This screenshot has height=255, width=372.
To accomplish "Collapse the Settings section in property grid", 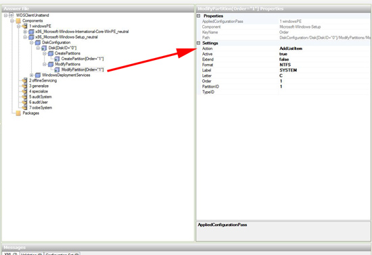I will (199, 43).
